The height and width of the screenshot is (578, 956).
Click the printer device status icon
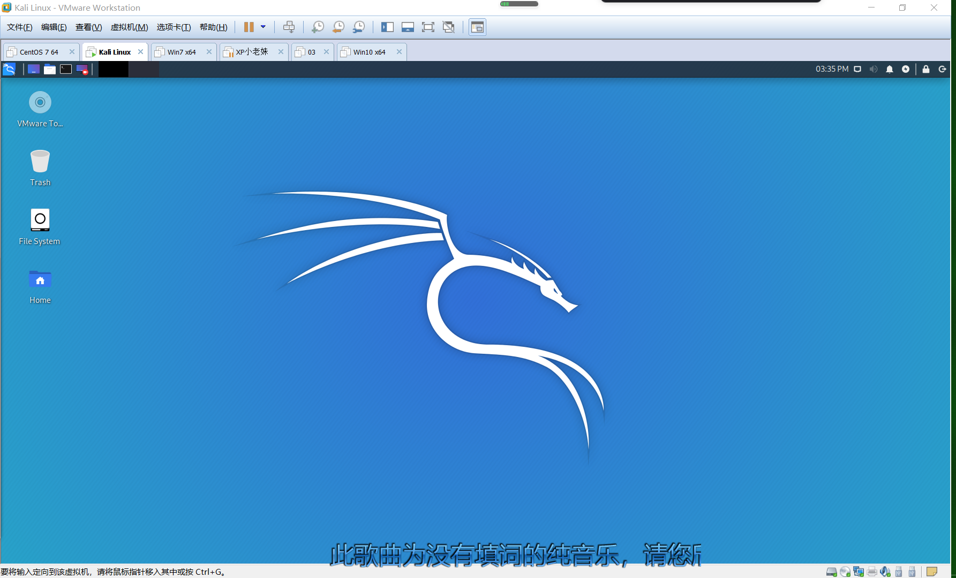click(872, 572)
